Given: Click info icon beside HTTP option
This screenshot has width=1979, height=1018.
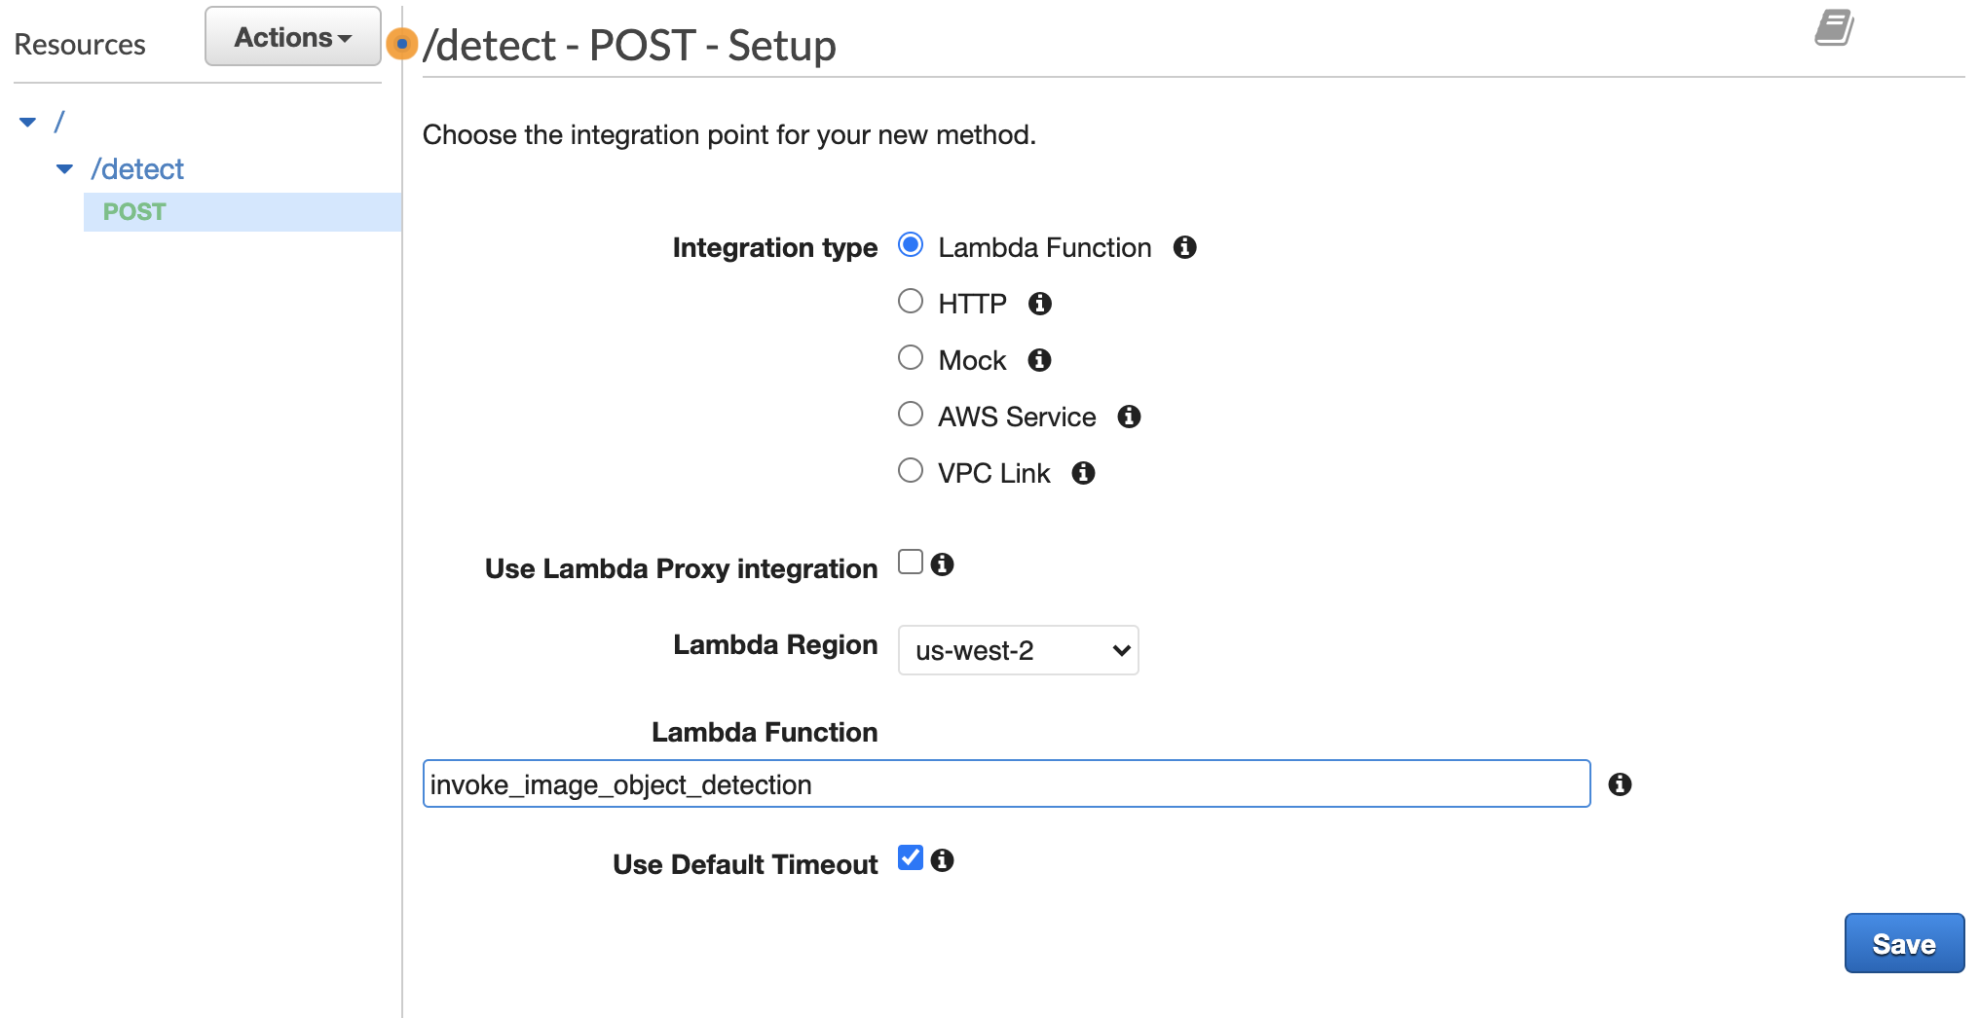Looking at the screenshot, I should [1040, 304].
